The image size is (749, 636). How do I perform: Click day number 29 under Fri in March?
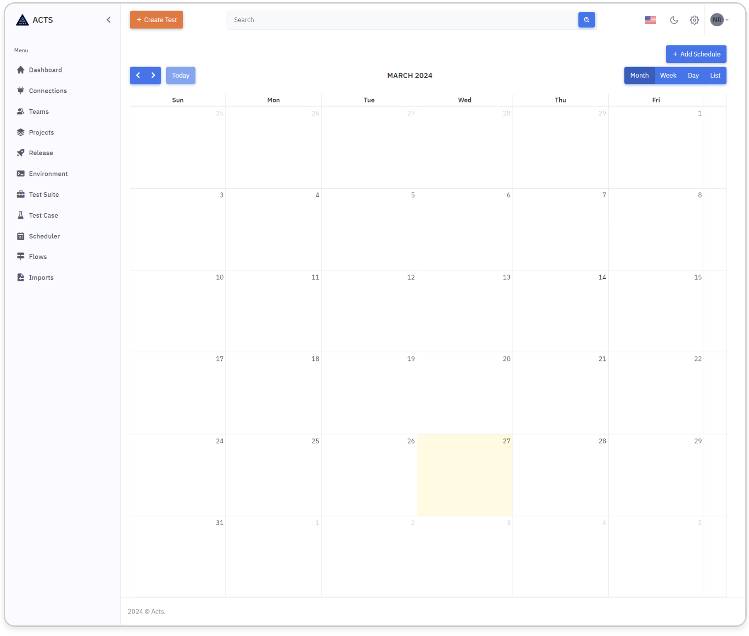pyautogui.click(x=698, y=441)
